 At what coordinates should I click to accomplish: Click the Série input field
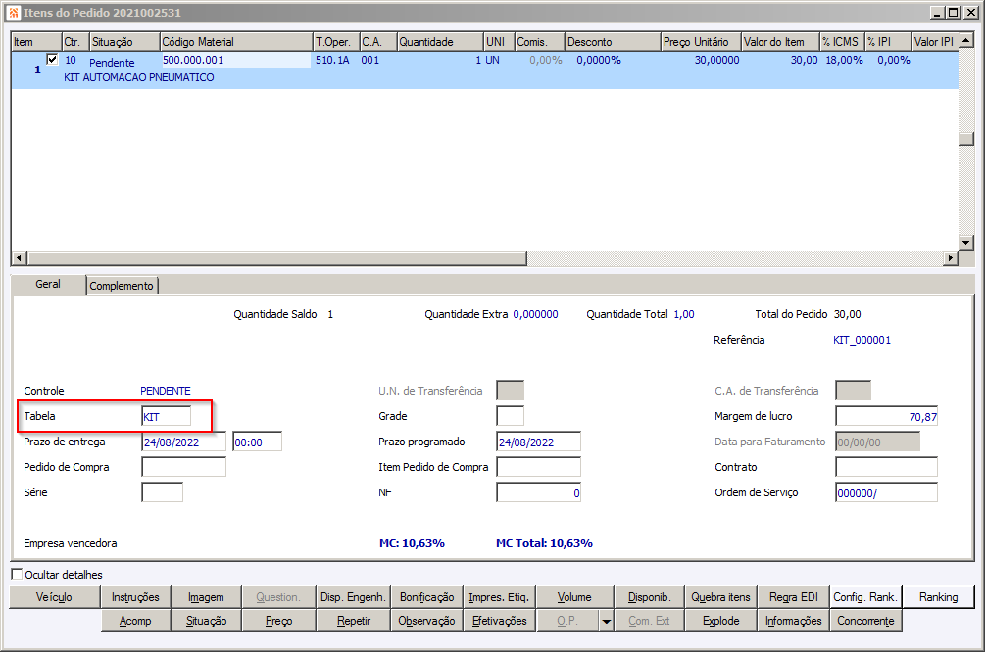[x=162, y=492]
